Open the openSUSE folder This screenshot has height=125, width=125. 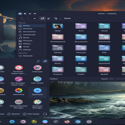pos(104,60)
